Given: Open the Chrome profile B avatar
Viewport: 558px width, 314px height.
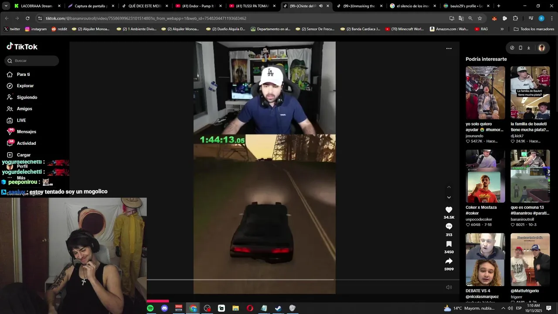Looking at the screenshot, I should pos(541,18).
